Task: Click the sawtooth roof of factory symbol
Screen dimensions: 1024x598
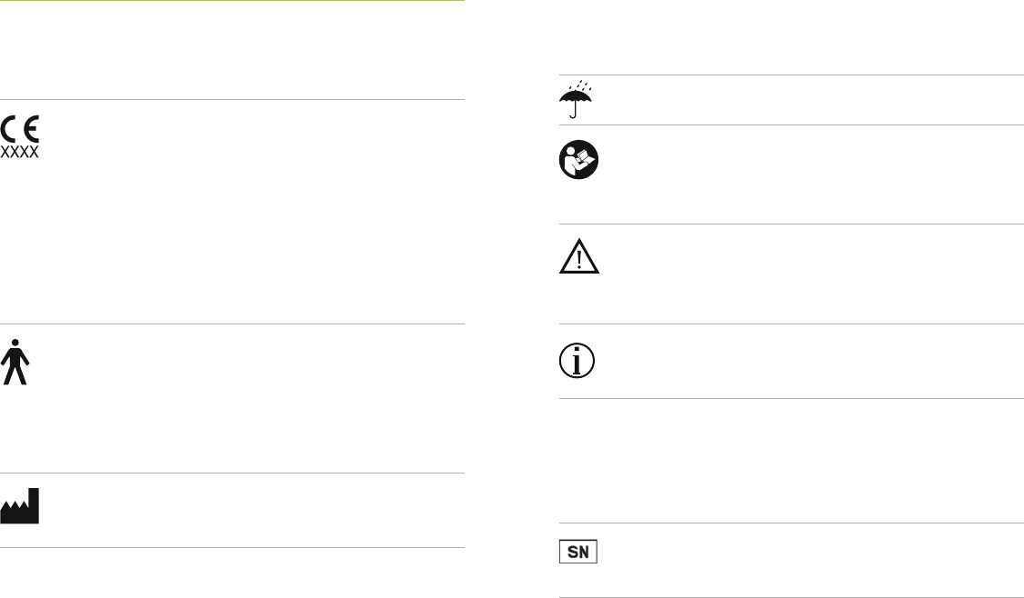Action: point(15,505)
